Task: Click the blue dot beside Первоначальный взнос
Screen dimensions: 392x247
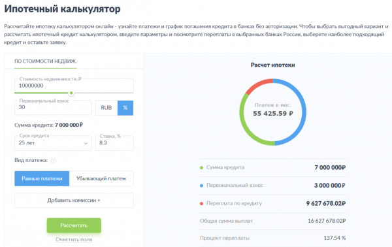Action: pos(201,186)
